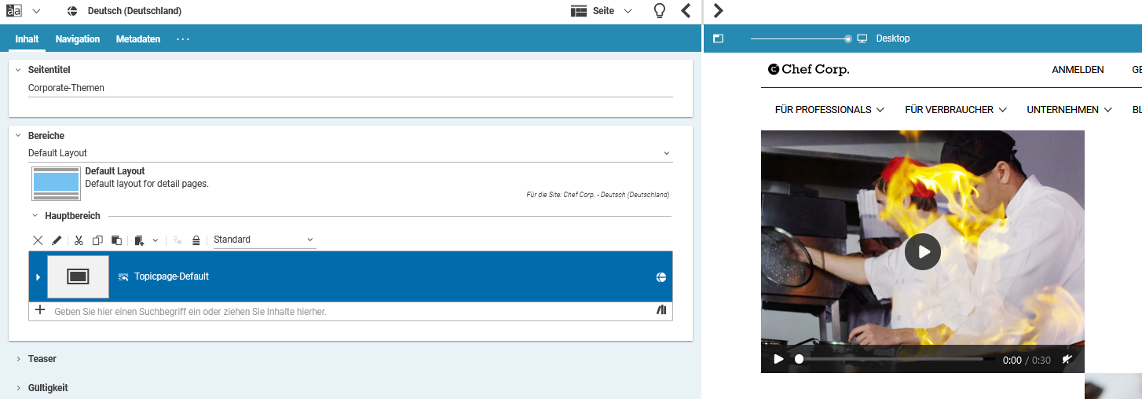Collapse the Seitentitel section
The width and height of the screenshot is (1142, 399).
[x=18, y=70]
